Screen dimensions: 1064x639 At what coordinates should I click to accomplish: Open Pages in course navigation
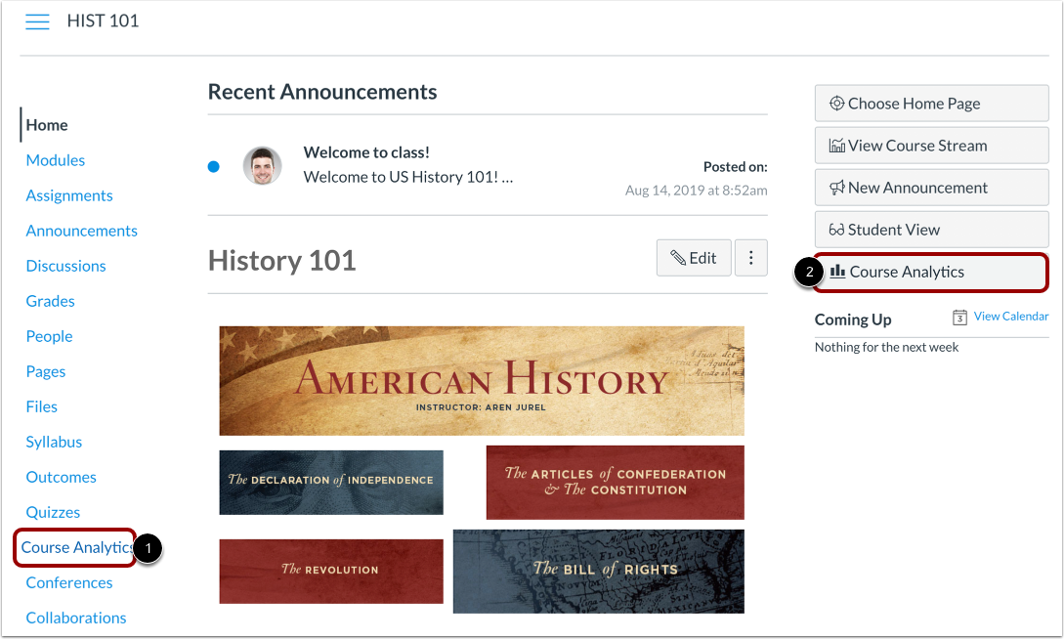46,371
